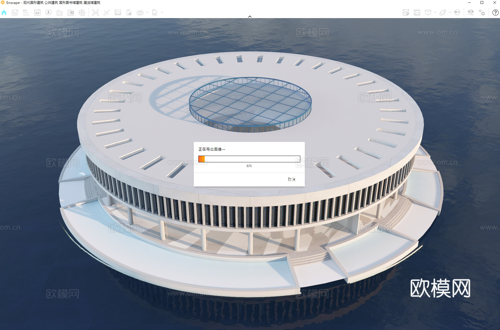This screenshot has height=330, width=500.
Task: Open visual settings eye slider icon
Action: point(471,13)
